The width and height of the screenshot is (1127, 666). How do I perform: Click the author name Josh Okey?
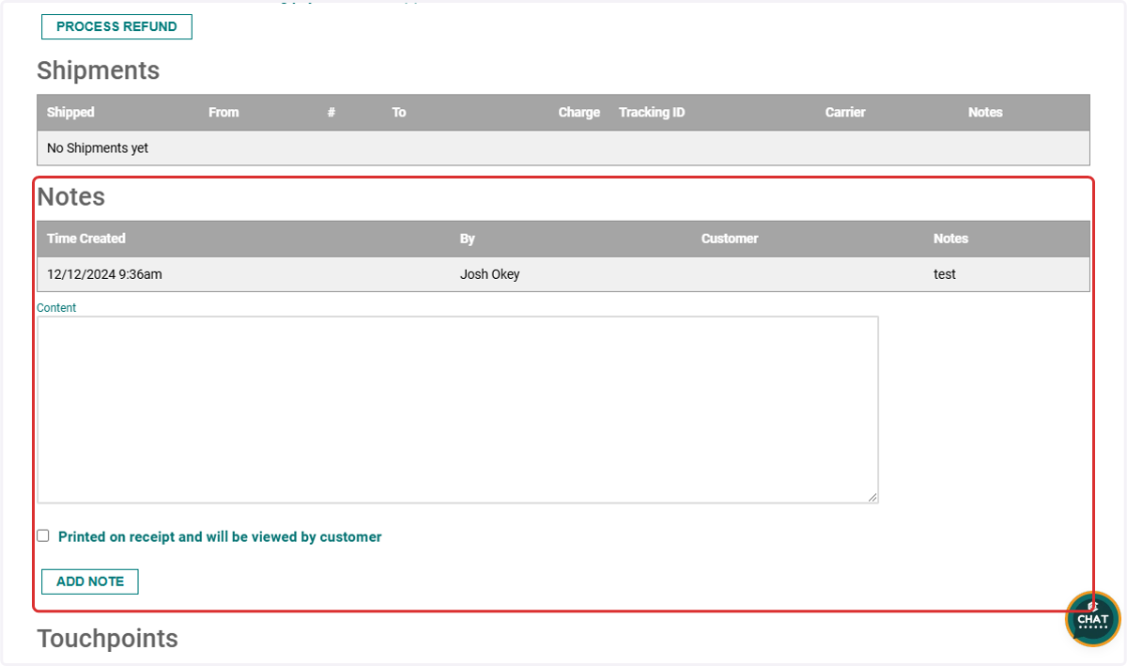point(490,274)
